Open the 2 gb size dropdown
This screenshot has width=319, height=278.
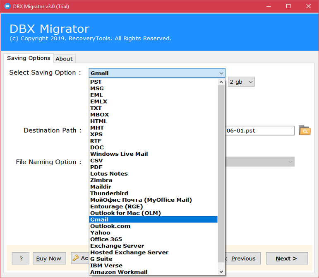point(241,82)
